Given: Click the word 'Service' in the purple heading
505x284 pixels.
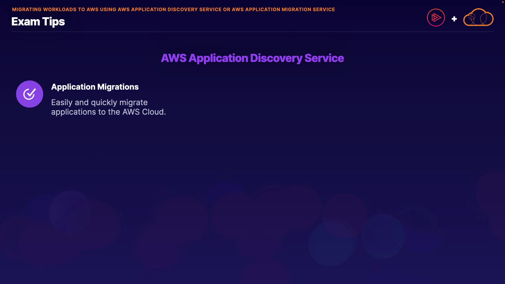Looking at the screenshot, I should (x=324, y=58).
